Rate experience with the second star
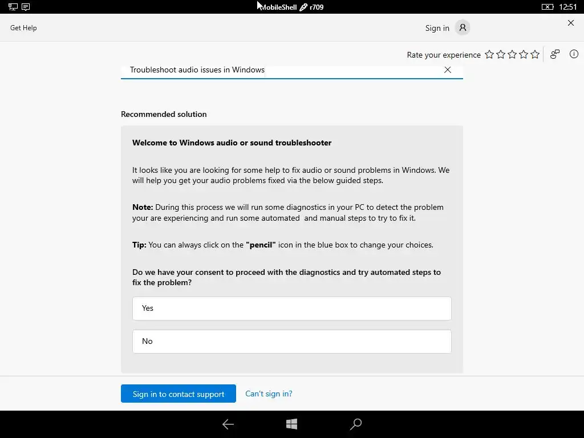The height and width of the screenshot is (438, 584). coord(501,55)
